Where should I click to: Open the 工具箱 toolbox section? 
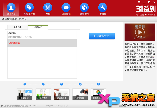tap(103, 9)
